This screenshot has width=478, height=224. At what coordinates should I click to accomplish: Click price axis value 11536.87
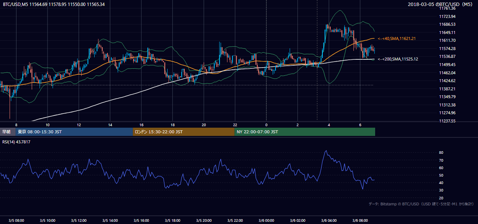pos(447,56)
